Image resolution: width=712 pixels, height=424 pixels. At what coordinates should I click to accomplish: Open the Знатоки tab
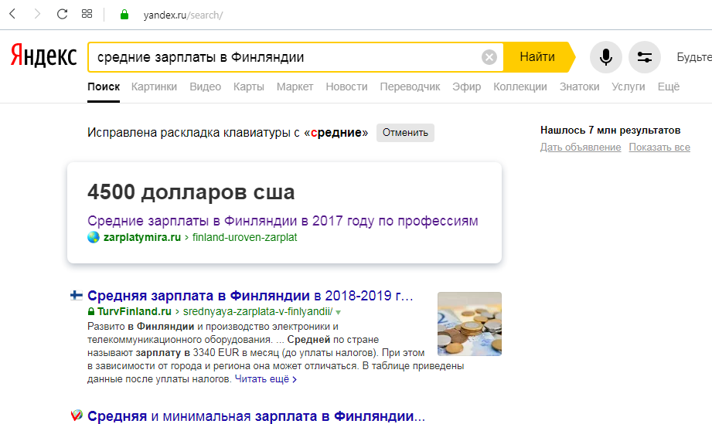pyautogui.click(x=579, y=86)
